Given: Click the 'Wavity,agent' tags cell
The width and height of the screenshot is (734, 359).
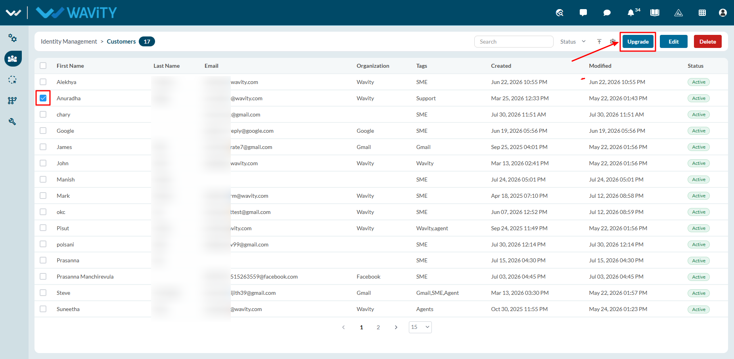Looking at the screenshot, I should pos(432,228).
